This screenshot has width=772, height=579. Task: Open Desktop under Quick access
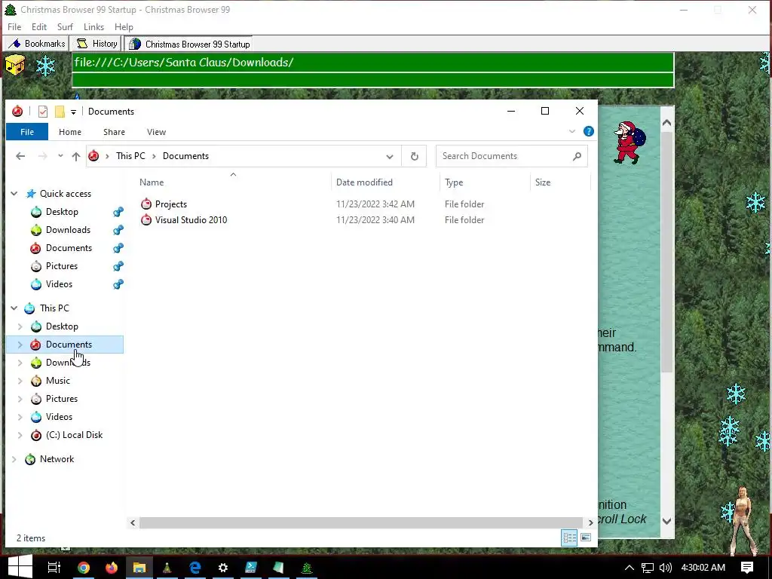pos(62,212)
